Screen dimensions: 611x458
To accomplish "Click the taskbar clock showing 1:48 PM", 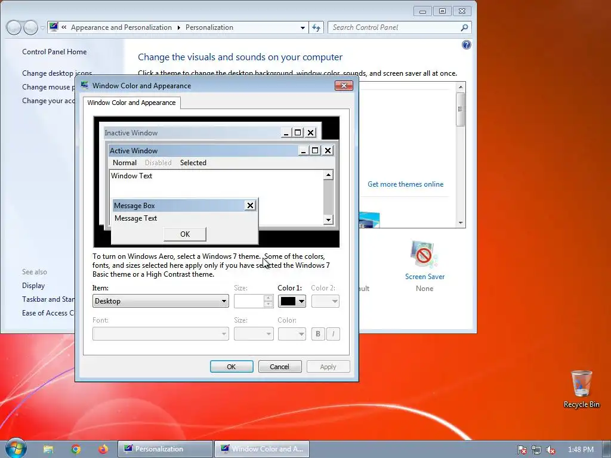I will pos(581,450).
